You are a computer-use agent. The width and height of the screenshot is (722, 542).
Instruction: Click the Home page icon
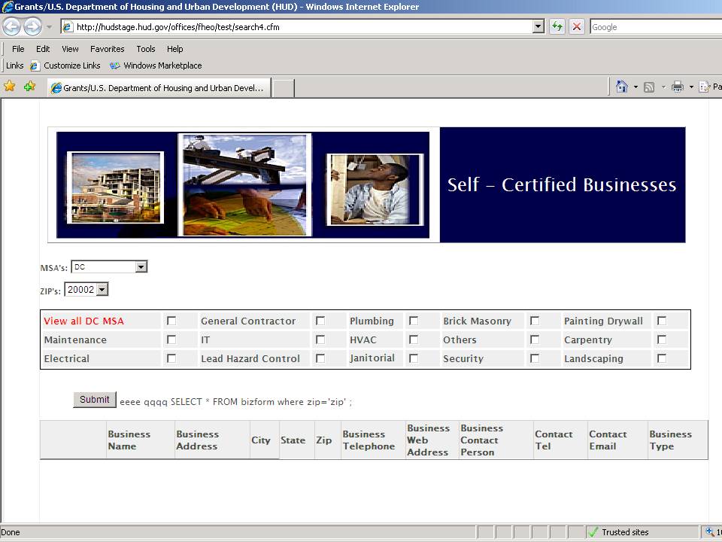621,87
